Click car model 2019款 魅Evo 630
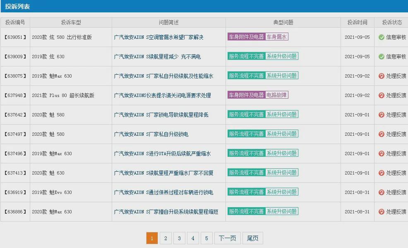The image size is (408, 248). pyautogui.click(x=52, y=192)
